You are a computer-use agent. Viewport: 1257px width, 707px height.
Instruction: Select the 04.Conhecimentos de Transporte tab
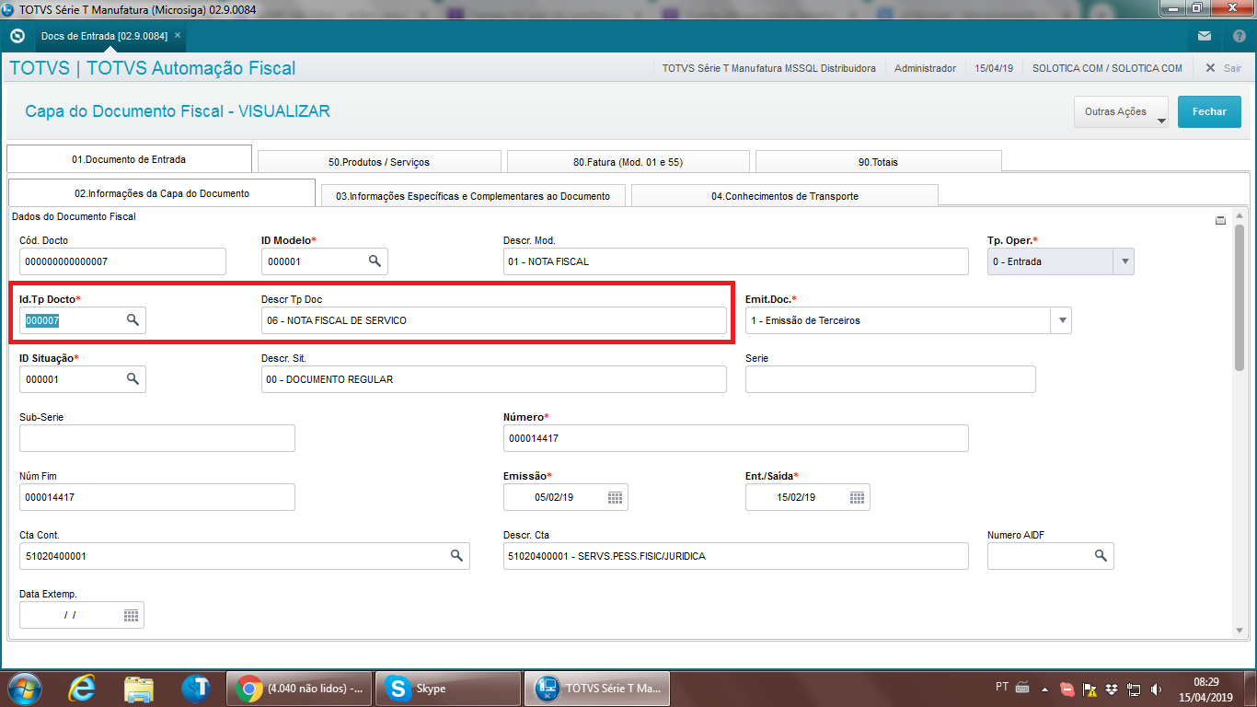click(784, 196)
